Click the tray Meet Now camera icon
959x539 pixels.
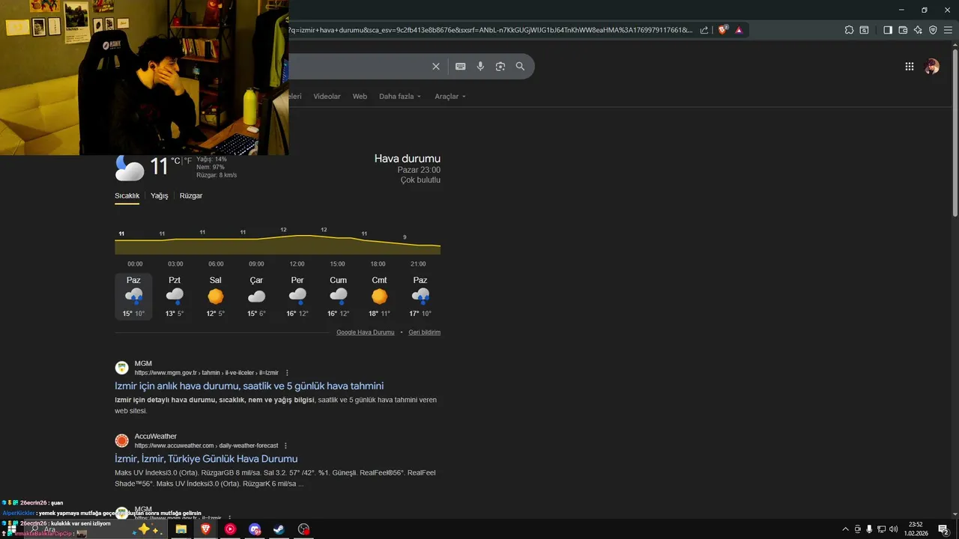pos(858,529)
